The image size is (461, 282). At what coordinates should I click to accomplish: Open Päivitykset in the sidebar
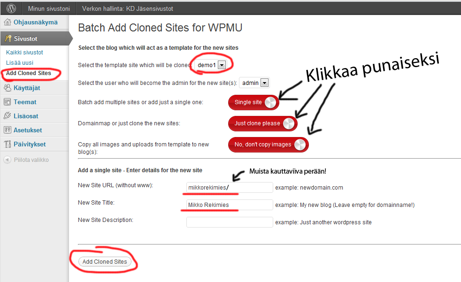[x=30, y=144]
